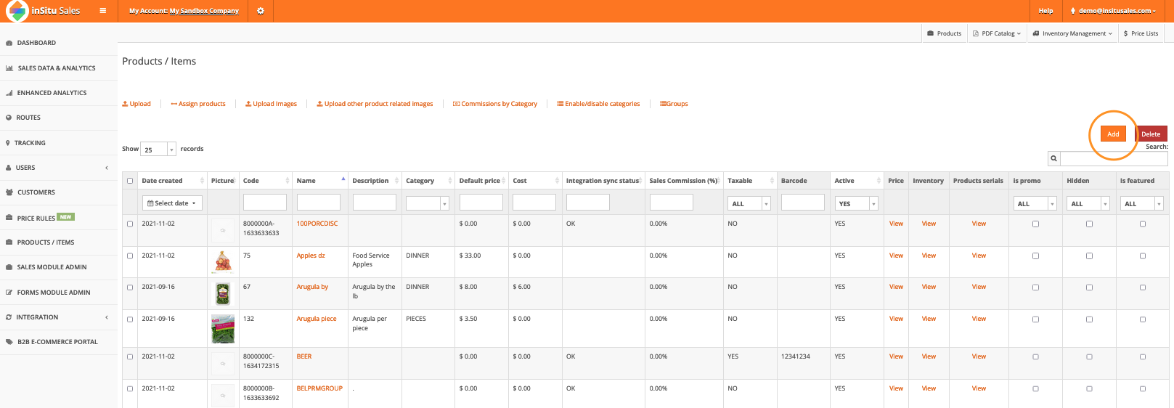Click the Name column filter input
Image resolution: width=1174 pixels, height=408 pixels.
pos(318,203)
